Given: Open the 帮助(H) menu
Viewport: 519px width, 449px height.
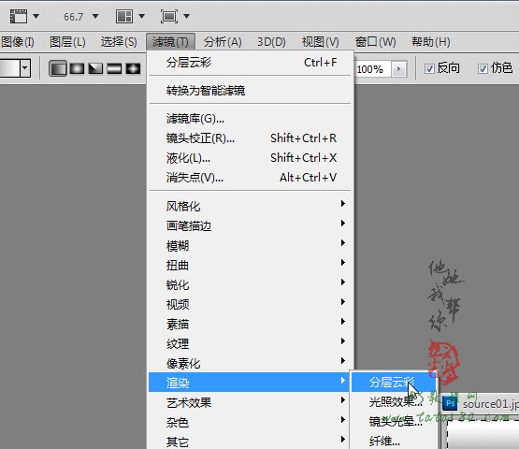Looking at the screenshot, I should (431, 42).
